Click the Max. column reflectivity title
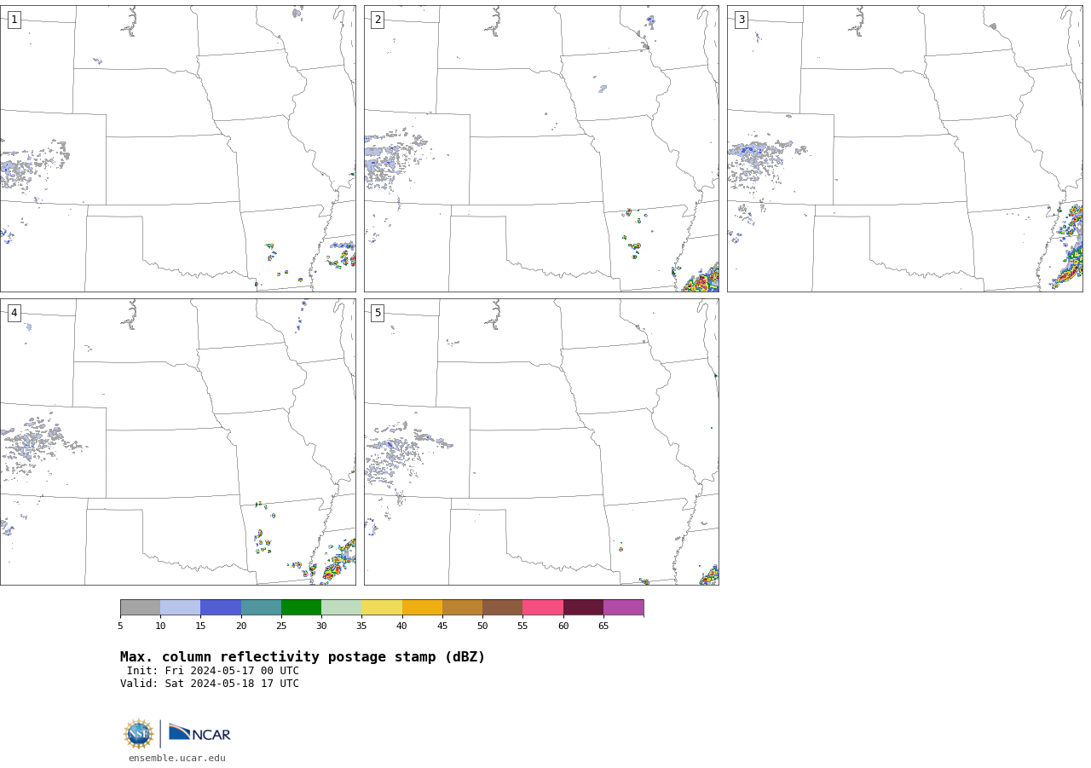The width and height of the screenshot is (1091, 768). pyautogui.click(x=303, y=657)
